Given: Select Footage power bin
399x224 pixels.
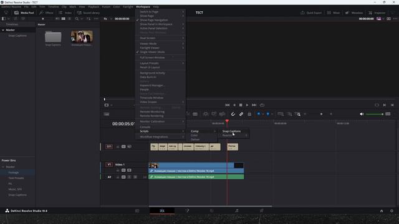Looking at the screenshot, I should 14,172.
